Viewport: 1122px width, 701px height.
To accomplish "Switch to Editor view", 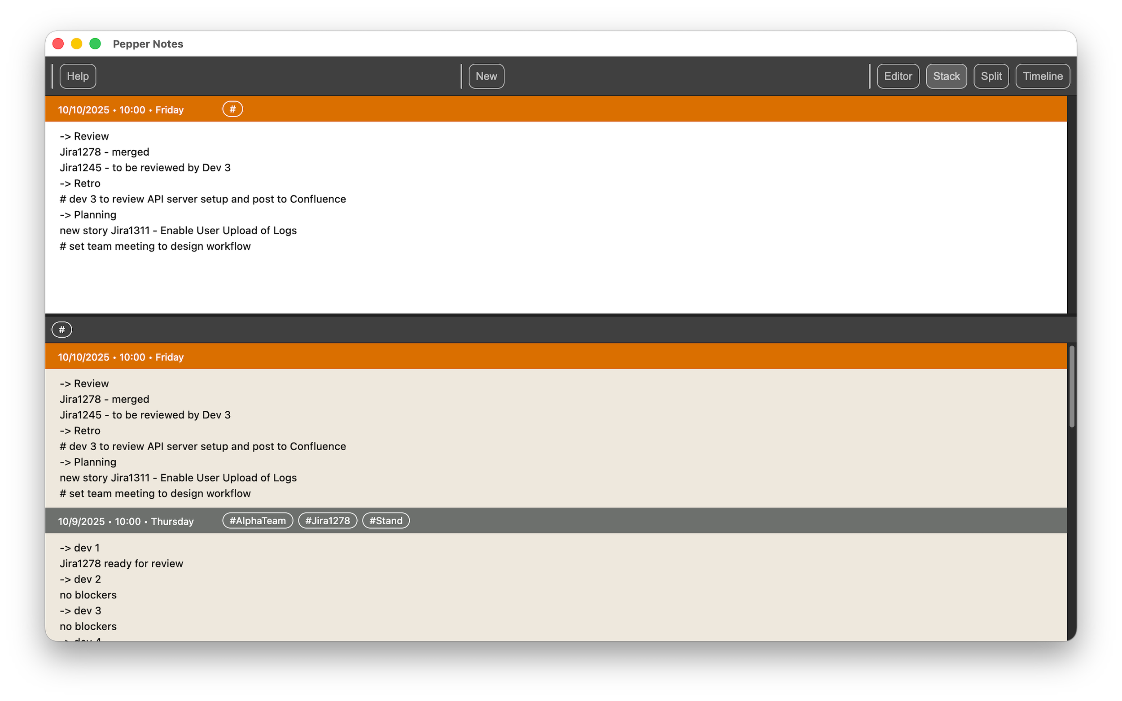I will (x=898, y=76).
